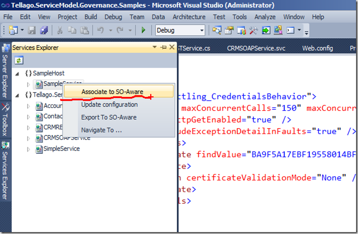
Task: Choose Associate to SO-Aware from context menu
Action: [118, 91]
